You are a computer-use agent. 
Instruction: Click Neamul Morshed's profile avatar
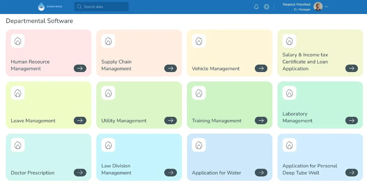[x=318, y=7]
